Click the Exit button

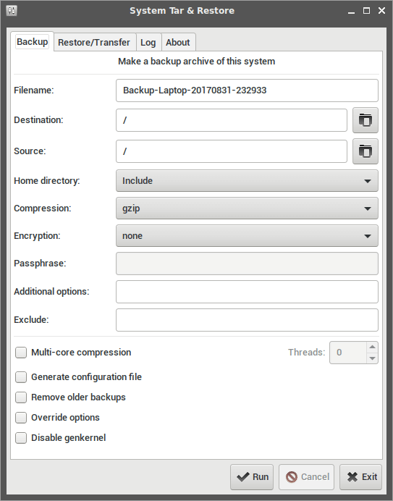tap(360, 477)
